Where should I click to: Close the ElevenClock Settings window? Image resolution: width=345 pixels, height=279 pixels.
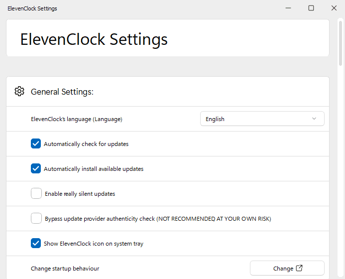pyautogui.click(x=334, y=8)
